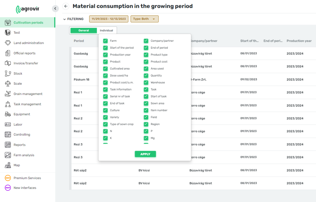Select the General tab
Viewport: 316px width, 202px height.
tap(84, 31)
